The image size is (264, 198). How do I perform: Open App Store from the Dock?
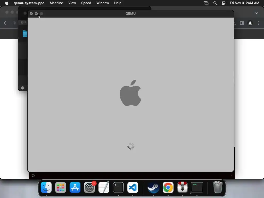pos(75,187)
